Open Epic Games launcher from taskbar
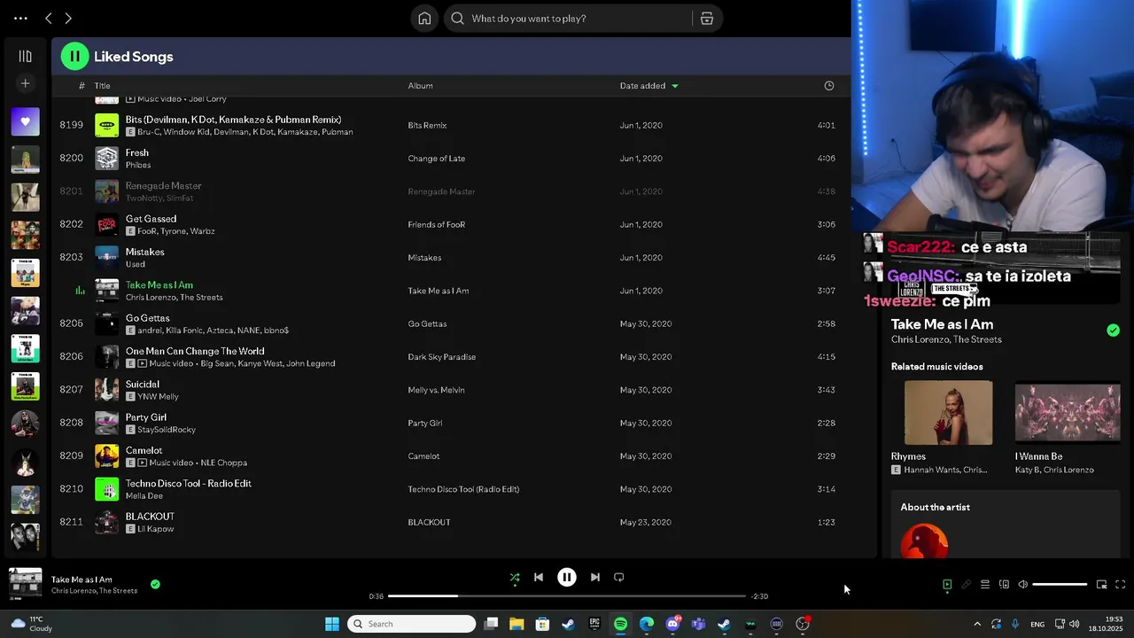The height and width of the screenshot is (638, 1134). (594, 624)
